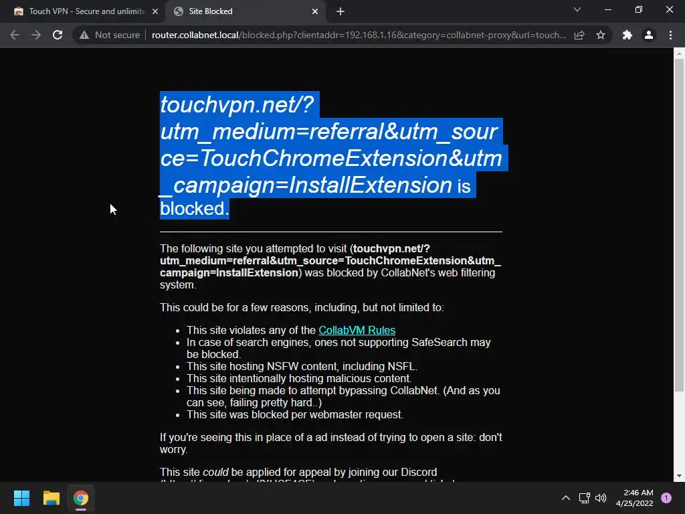The height and width of the screenshot is (514, 685).
Task: Close the Site Blocked tab
Action: point(315,11)
